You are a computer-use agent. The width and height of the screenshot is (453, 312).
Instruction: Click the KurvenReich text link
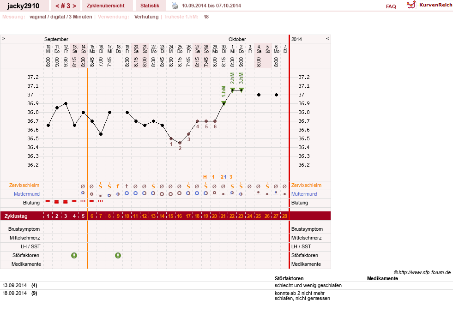pos(435,5)
